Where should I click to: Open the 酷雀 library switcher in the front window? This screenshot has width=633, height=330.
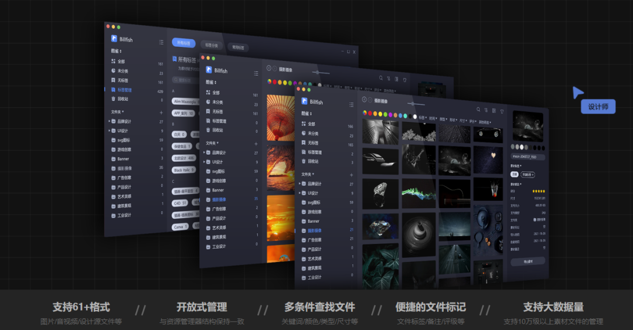(306, 114)
